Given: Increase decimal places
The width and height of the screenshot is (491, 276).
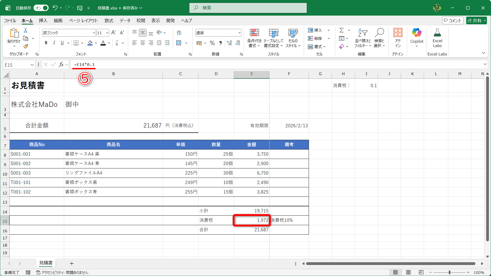Looking at the screenshot, I should pos(229,43).
